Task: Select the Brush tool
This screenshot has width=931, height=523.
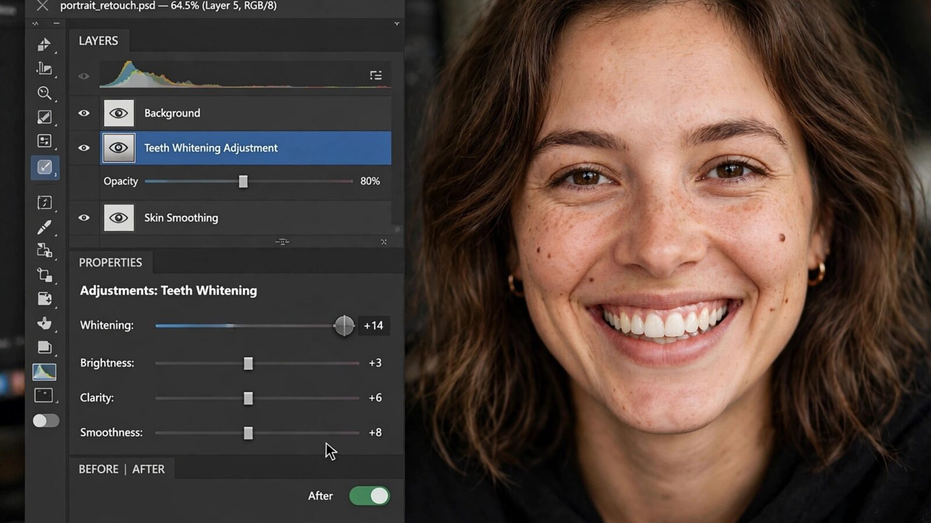Action: point(44,227)
